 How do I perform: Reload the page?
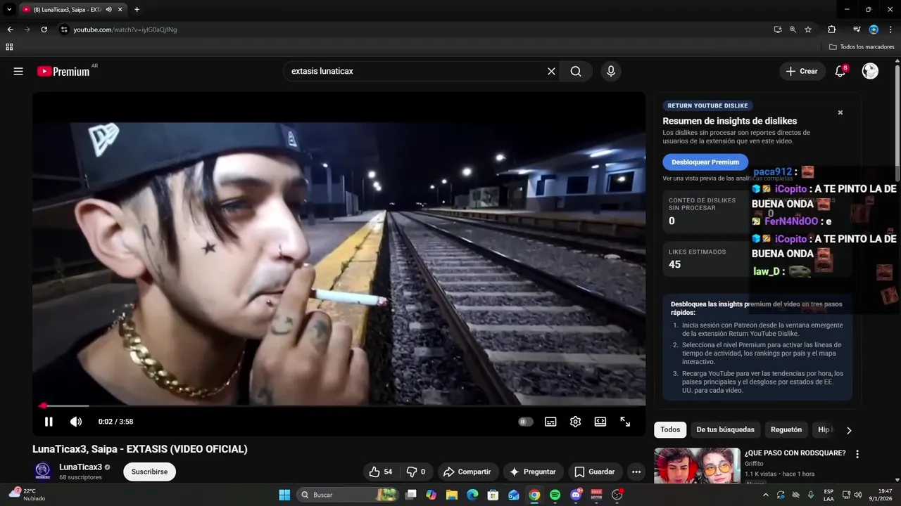tap(44, 30)
